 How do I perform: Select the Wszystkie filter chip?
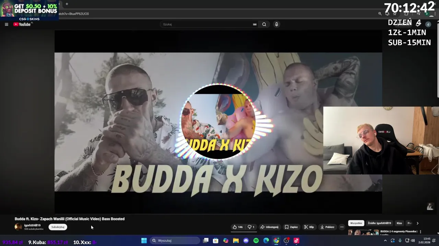[x=356, y=223]
